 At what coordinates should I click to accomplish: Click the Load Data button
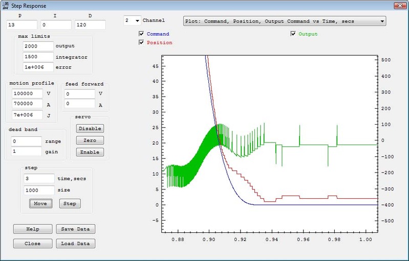click(75, 244)
